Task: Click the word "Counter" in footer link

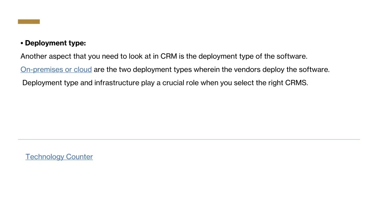Action: pyautogui.click(x=79, y=157)
